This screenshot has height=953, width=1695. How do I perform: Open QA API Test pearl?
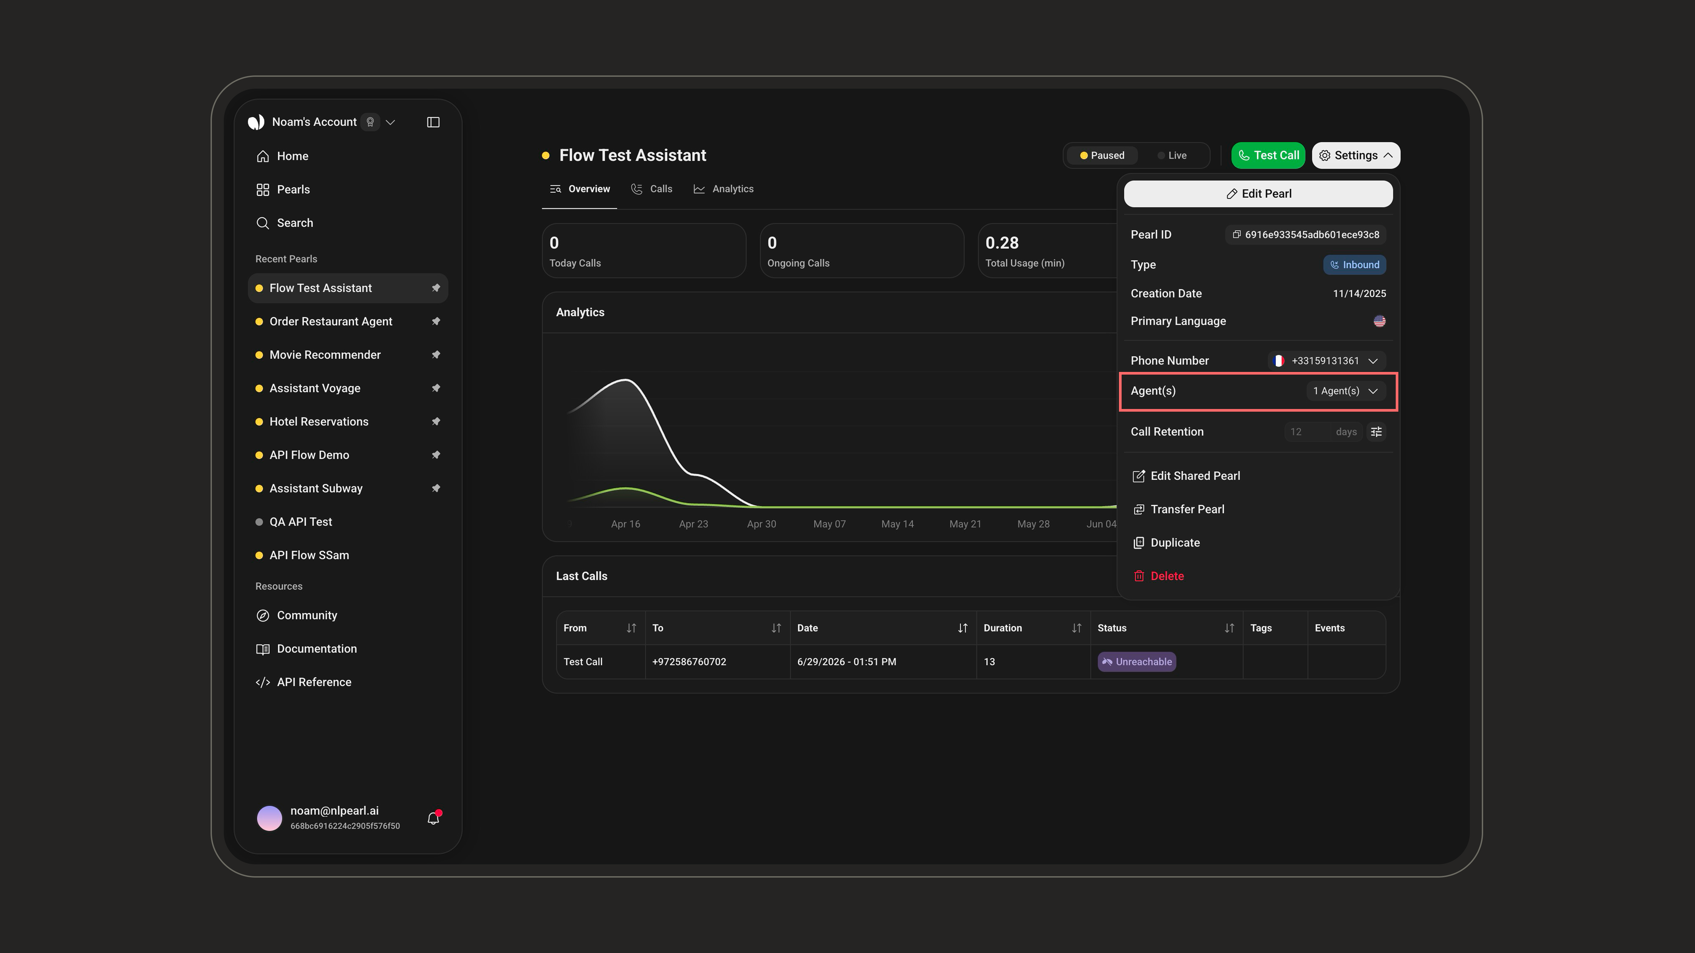coord(348,522)
